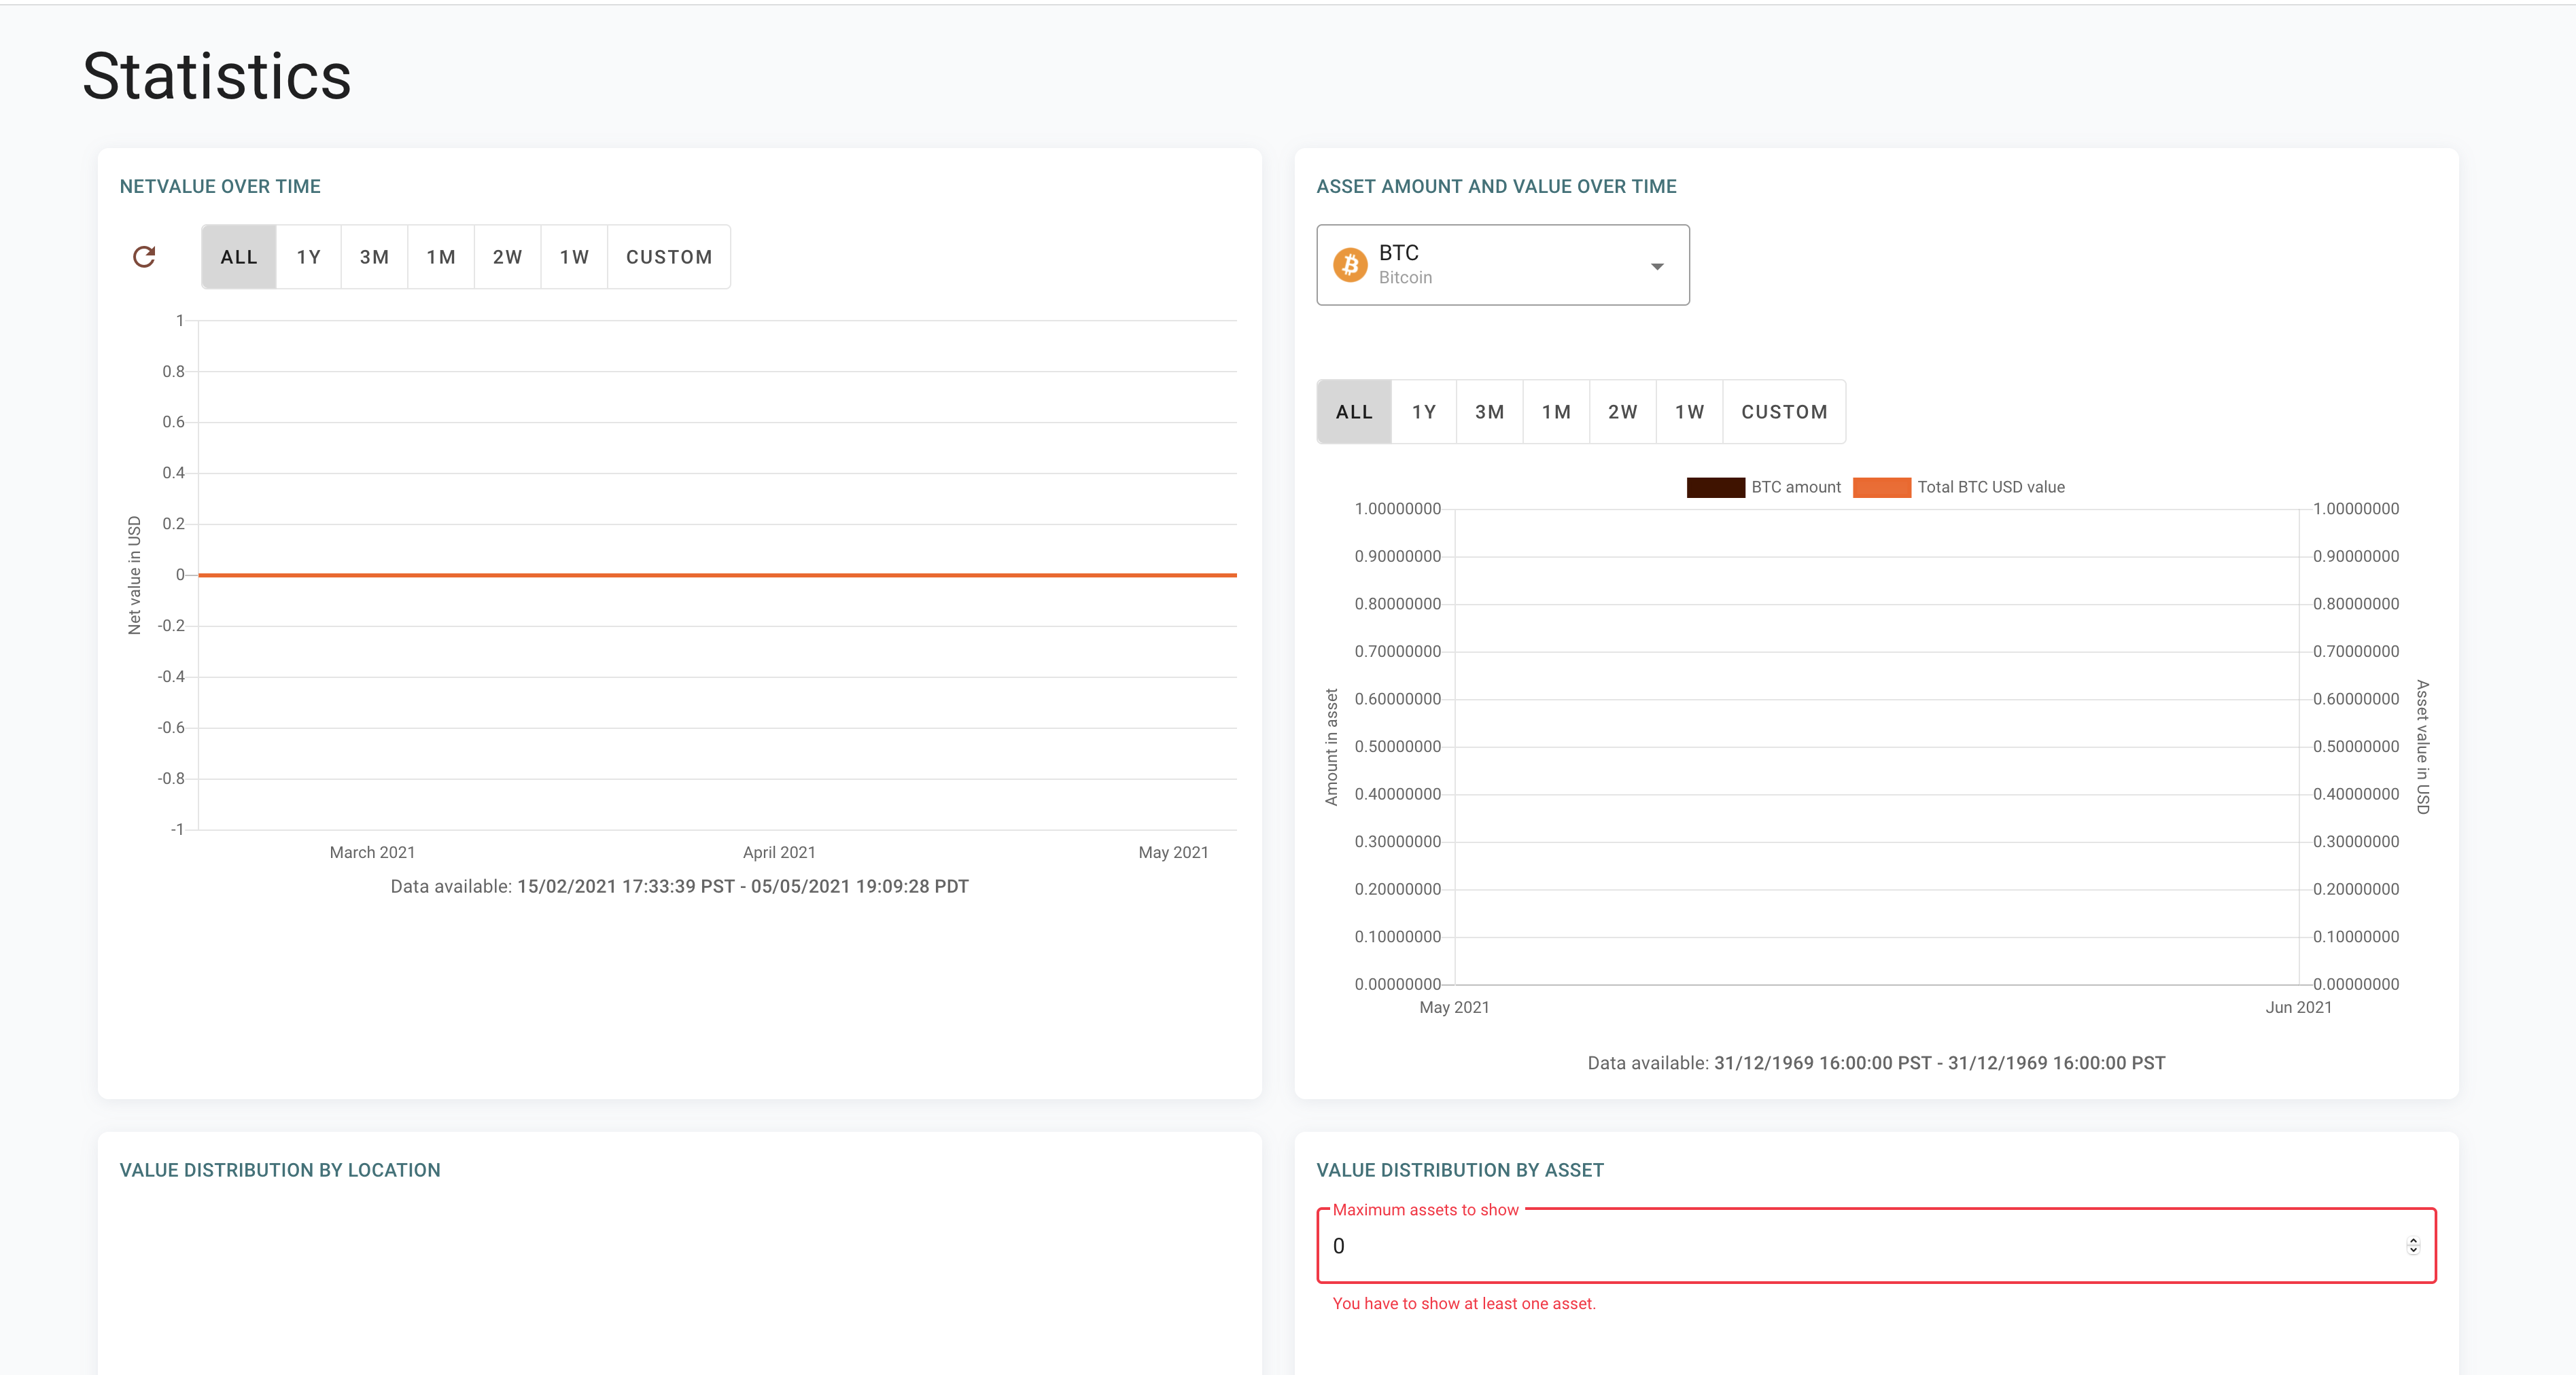Click the 15/02/2021 data available text

[x=679, y=887]
